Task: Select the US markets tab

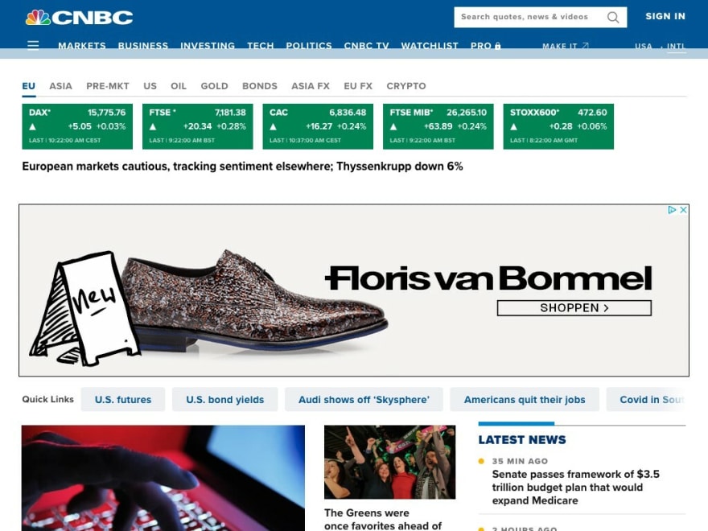Action: point(150,86)
